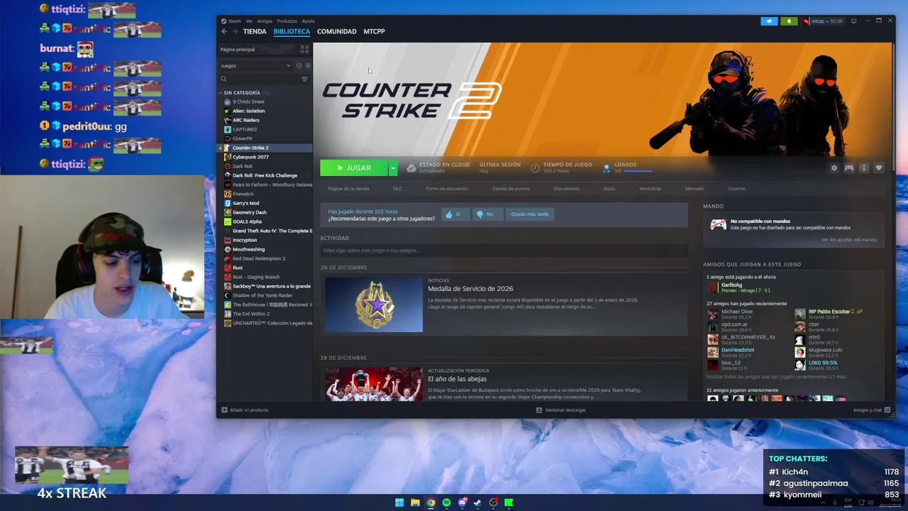Open Página principal in library sidebar
Screen dimensions: 908x511
[x=238, y=49]
